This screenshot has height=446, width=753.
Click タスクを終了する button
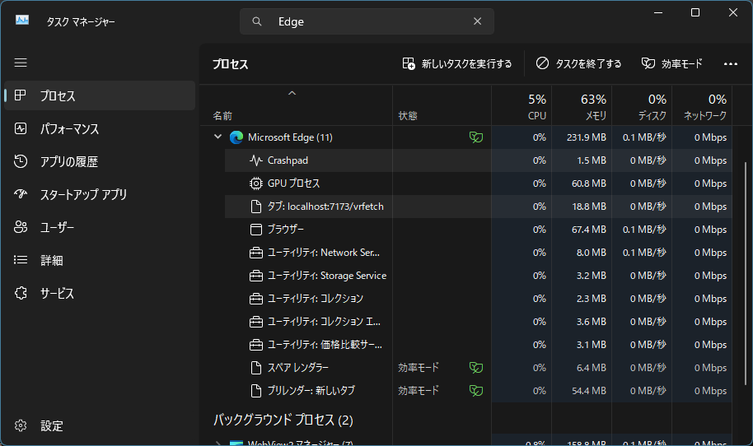(578, 64)
